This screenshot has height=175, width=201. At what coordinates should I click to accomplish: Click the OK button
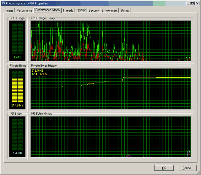click(x=164, y=168)
